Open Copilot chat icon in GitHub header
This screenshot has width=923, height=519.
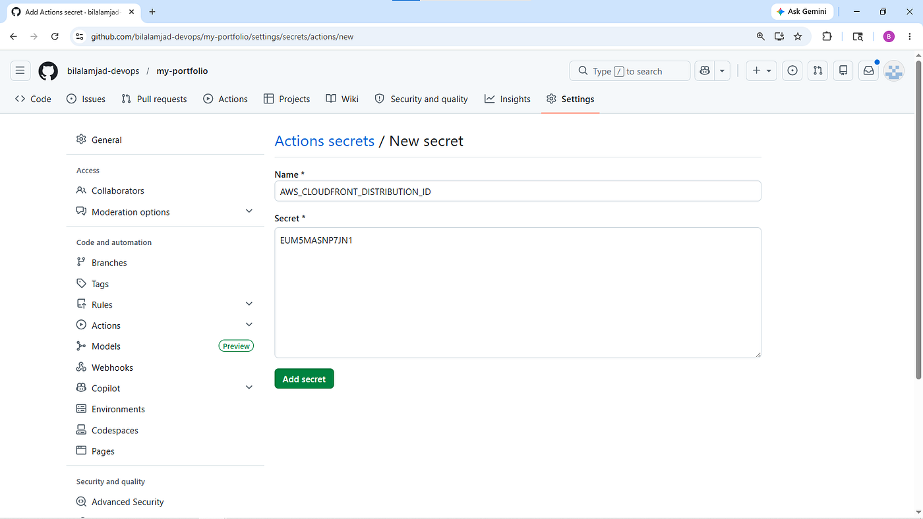coord(705,71)
